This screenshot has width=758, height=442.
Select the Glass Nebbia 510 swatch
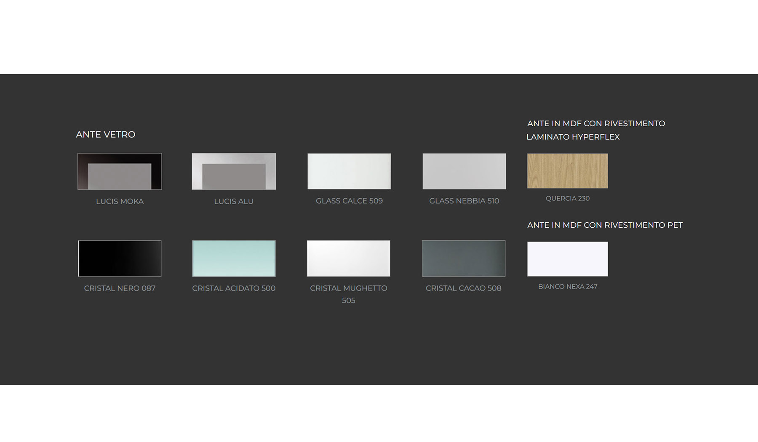(464, 171)
